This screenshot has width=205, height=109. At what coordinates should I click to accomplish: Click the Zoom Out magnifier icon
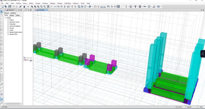click(44, 7)
